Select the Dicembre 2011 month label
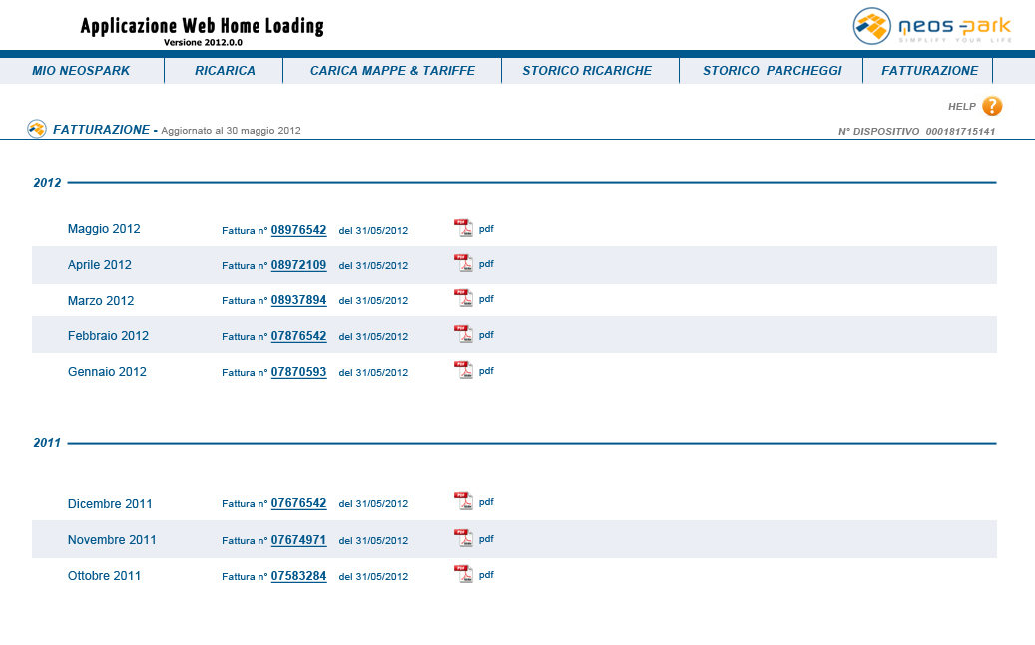The width and height of the screenshot is (1035, 645). coord(110,504)
